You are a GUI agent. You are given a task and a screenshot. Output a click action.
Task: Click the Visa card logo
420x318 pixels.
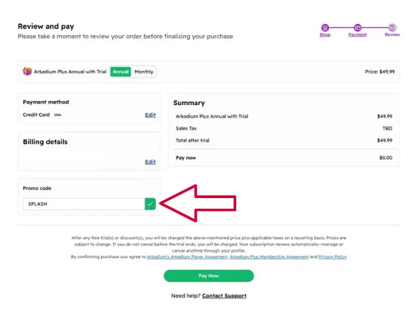coord(58,115)
